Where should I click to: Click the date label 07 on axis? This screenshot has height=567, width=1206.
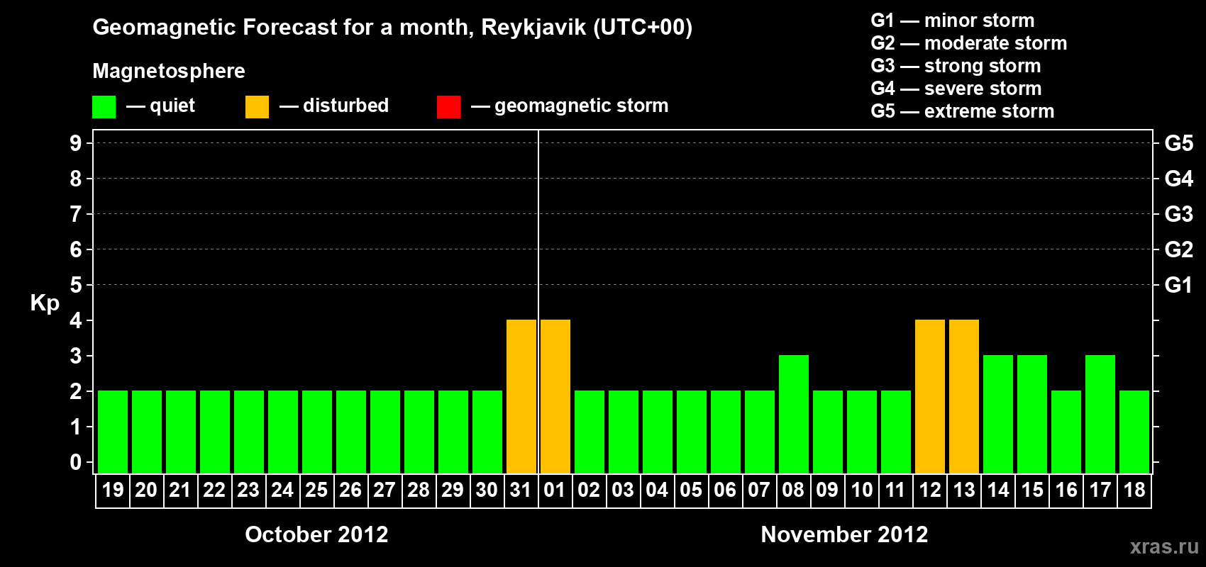point(759,490)
